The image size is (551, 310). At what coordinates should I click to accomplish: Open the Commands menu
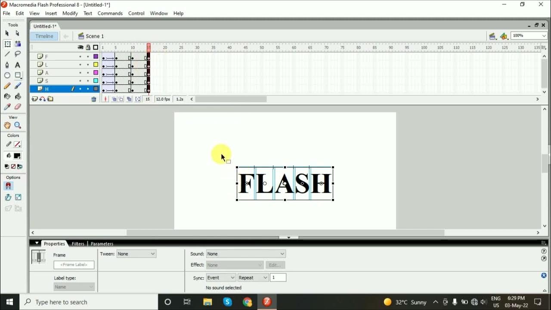(110, 13)
